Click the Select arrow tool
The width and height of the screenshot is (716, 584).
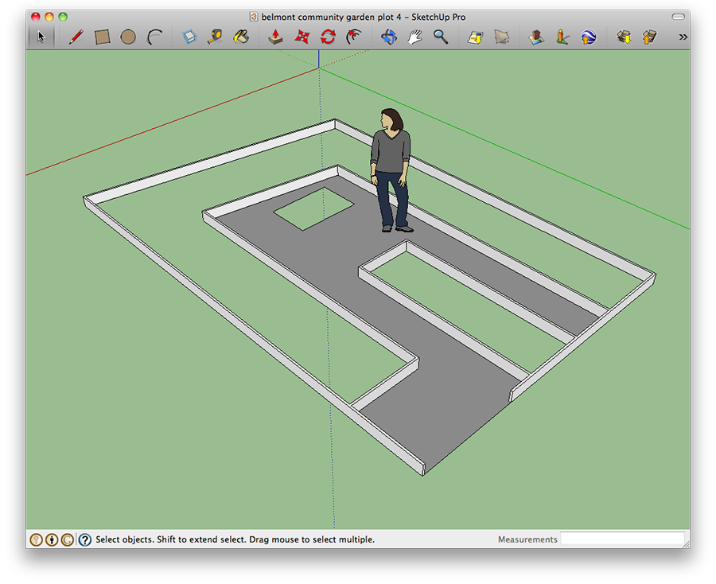[x=41, y=37]
